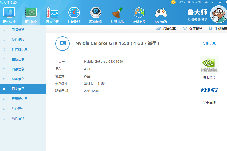Click the "显卡芯片" caption
This screenshot has height=151, width=227.
[x=209, y=78]
